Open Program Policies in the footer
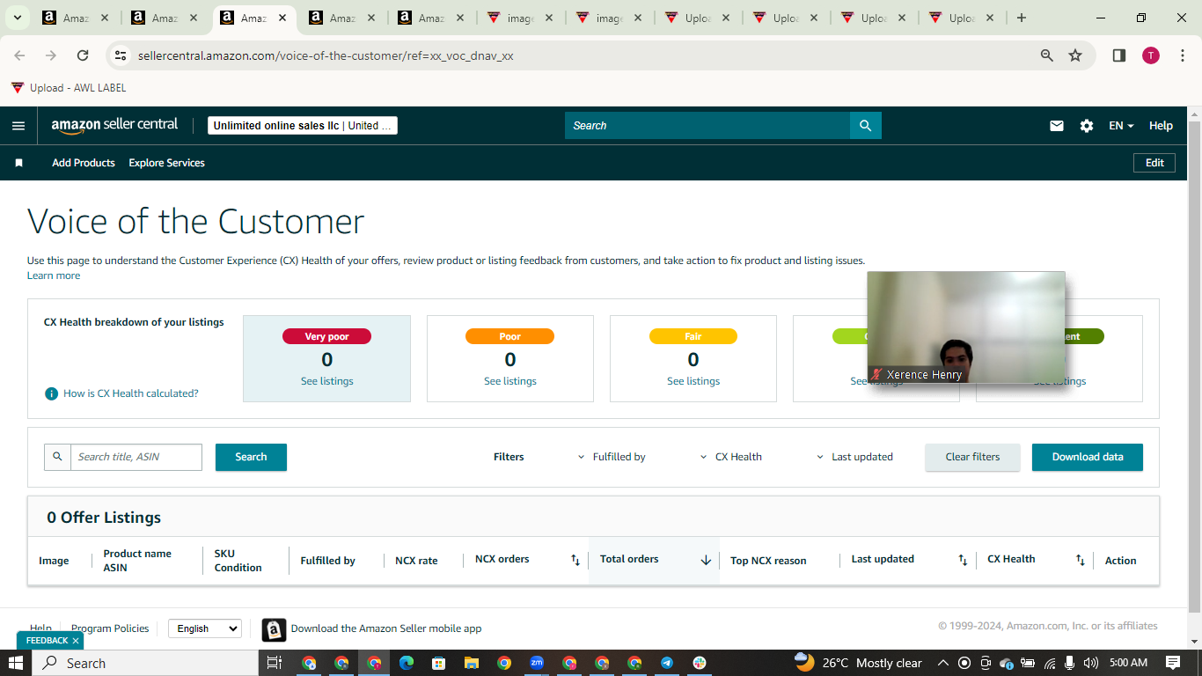This screenshot has width=1202, height=676. click(110, 628)
